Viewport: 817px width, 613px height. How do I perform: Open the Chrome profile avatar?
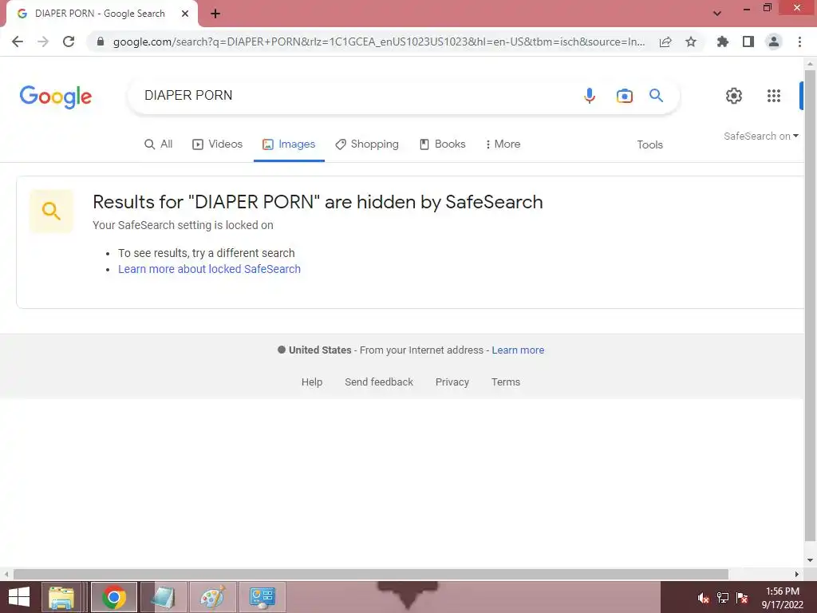pos(774,42)
